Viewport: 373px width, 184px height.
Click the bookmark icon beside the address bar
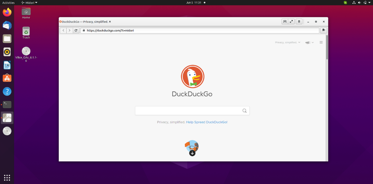[323, 30]
